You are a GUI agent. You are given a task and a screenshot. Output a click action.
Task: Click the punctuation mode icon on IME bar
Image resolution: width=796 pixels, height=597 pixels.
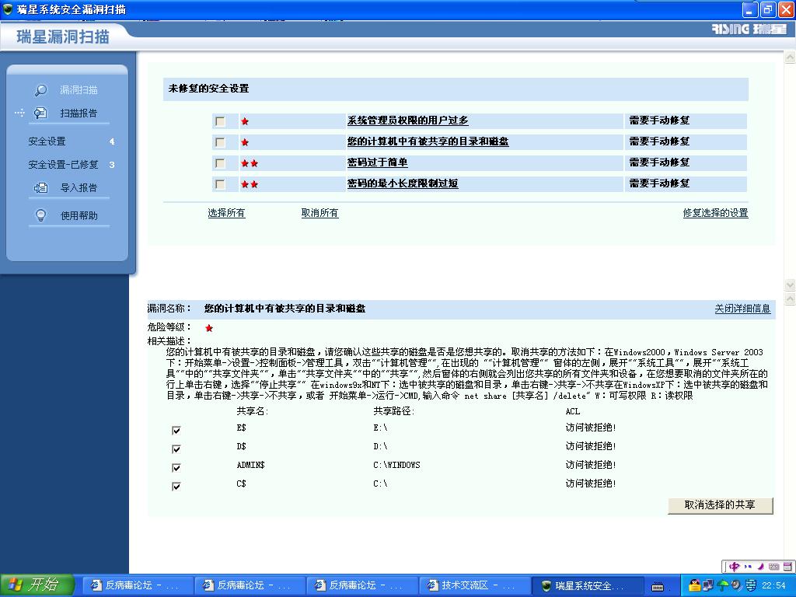748,567
